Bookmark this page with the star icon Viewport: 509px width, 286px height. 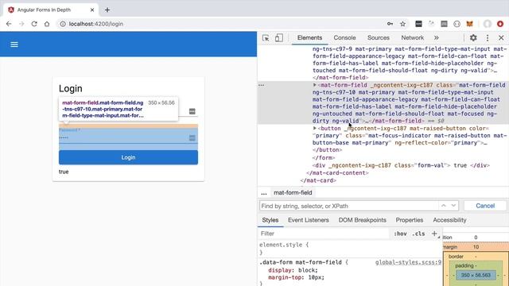(403, 24)
